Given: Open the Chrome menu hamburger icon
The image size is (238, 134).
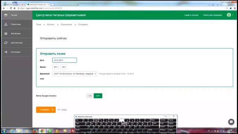Looking at the screenshot, I should 235,8.
